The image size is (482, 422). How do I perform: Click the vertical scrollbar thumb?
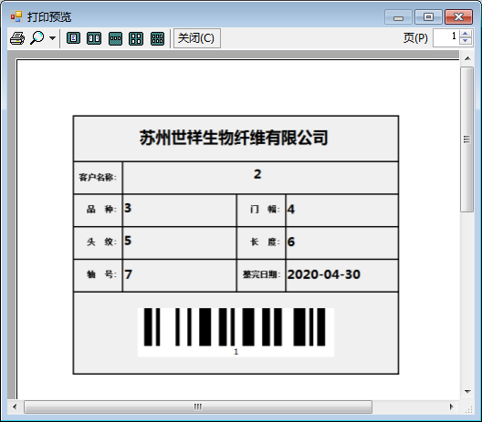(467, 139)
